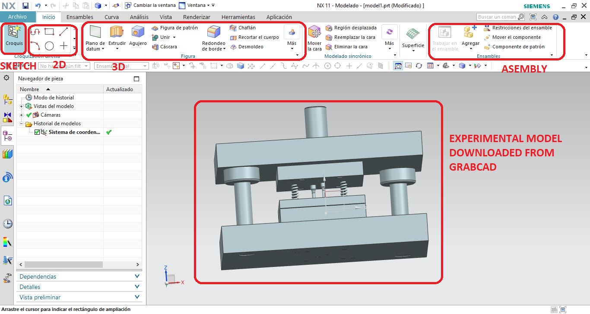
Task: Select the Line sketch tool
Action: (63, 32)
